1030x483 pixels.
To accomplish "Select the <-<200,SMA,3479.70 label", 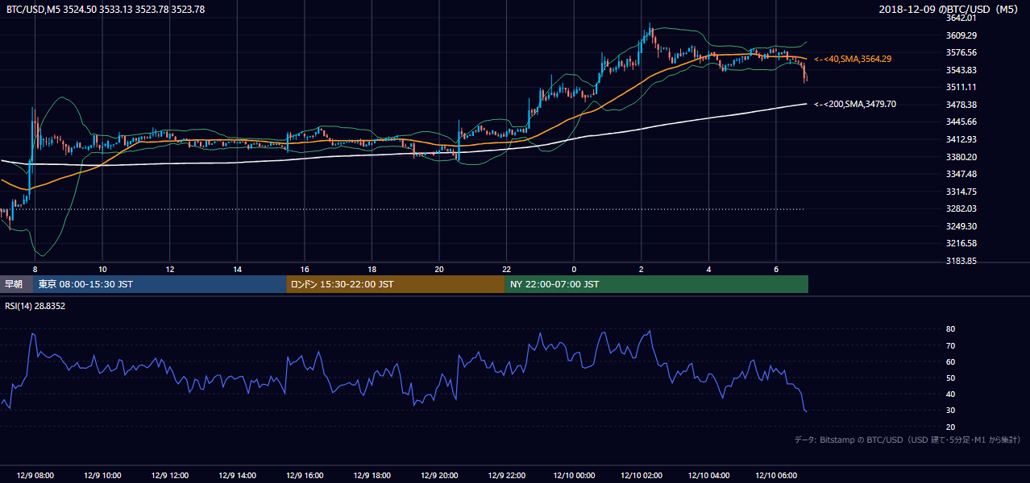I will click(x=855, y=104).
